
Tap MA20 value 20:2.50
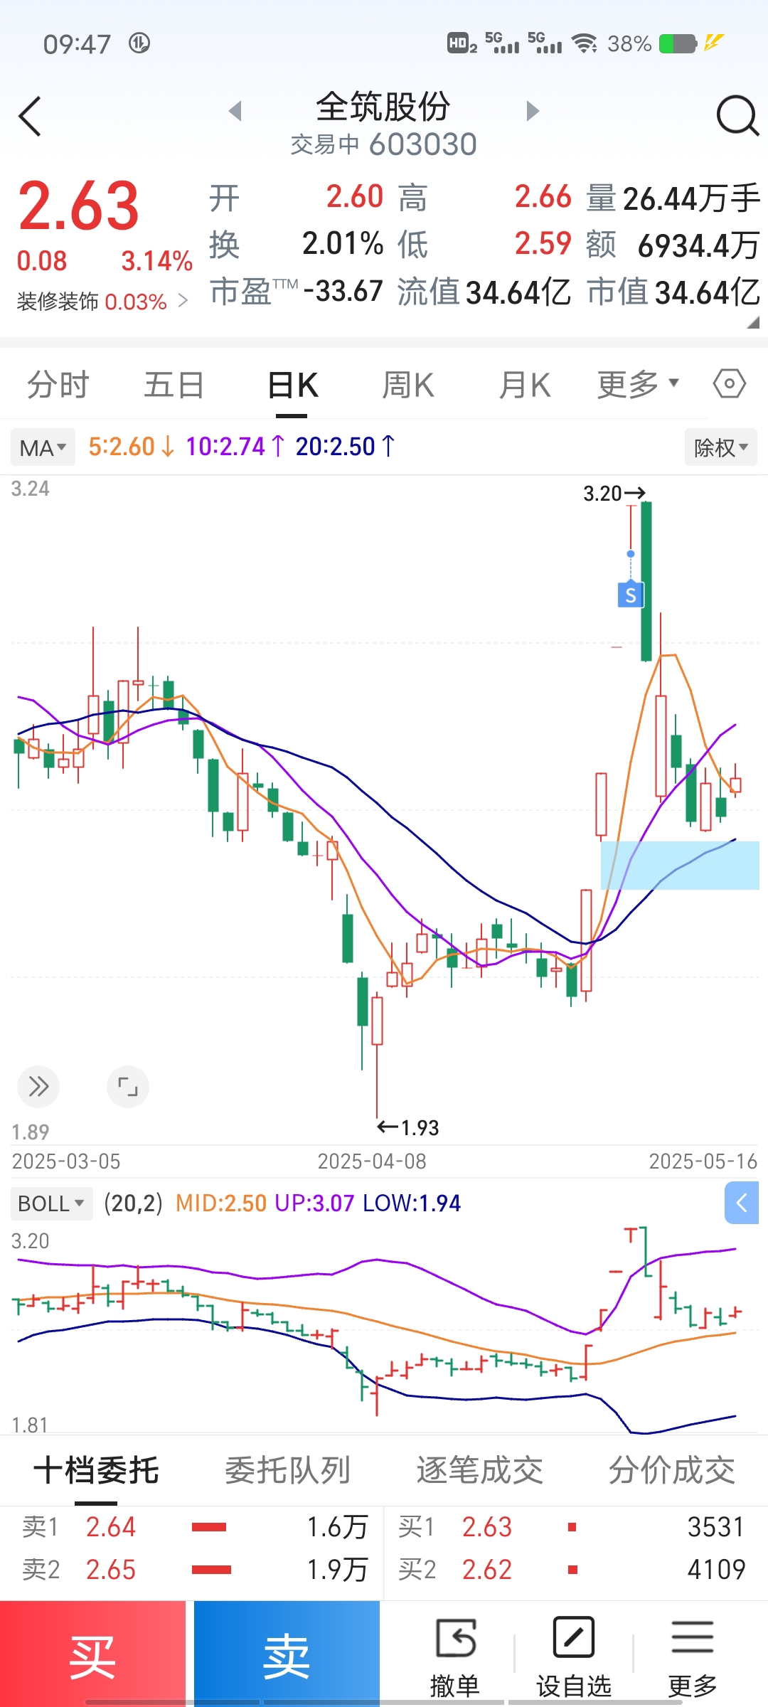tap(346, 447)
